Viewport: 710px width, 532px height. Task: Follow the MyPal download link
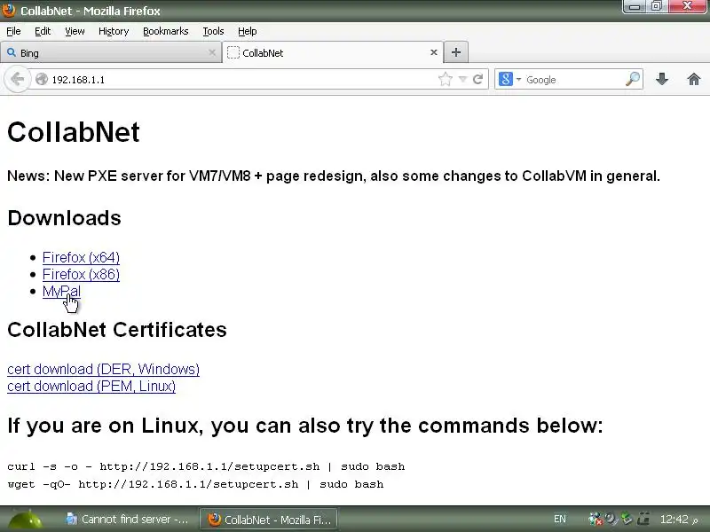pyautogui.click(x=61, y=292)
